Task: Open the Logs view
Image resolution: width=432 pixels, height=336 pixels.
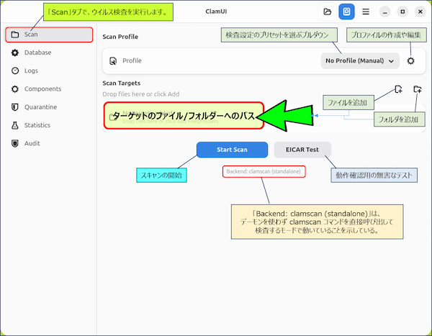Action: pos(49,71)
